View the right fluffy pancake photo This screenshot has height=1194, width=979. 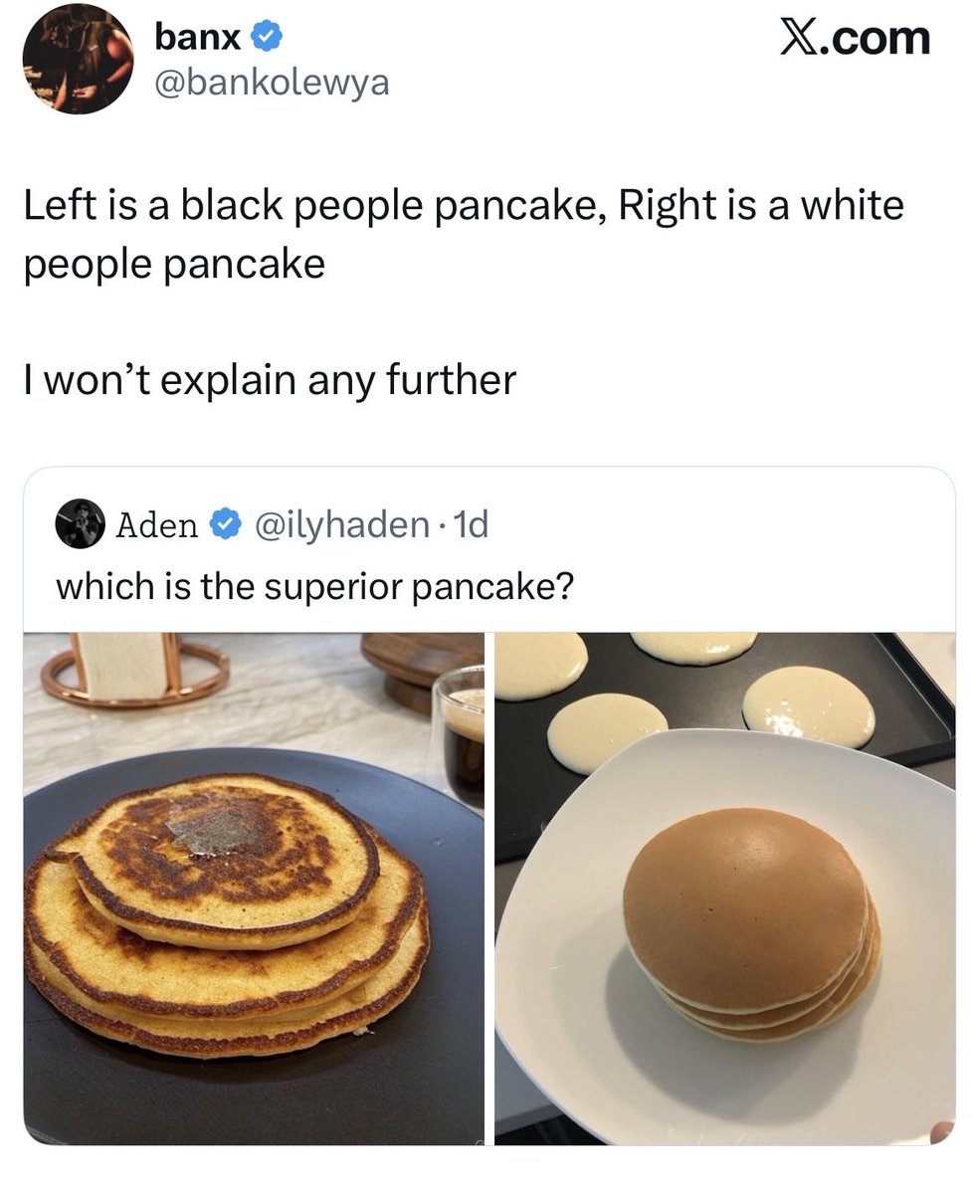click(x=725, y=889)
